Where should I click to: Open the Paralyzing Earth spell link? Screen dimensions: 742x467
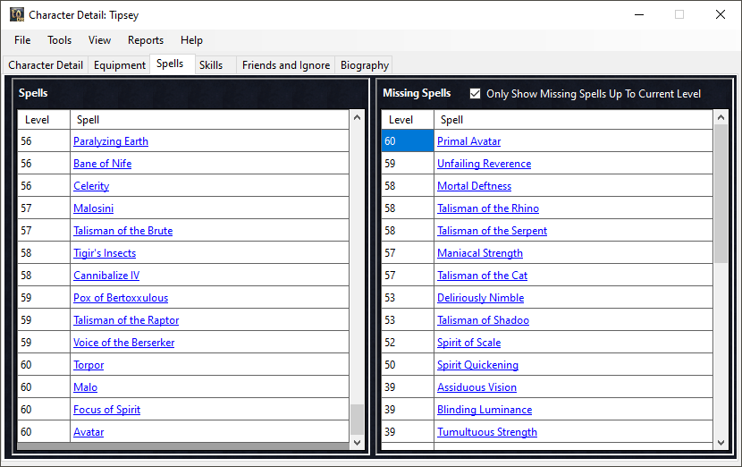tap(111, 141)
